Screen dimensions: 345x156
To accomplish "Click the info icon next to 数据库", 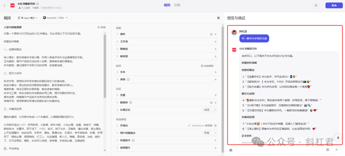I will tap(131, 102).
